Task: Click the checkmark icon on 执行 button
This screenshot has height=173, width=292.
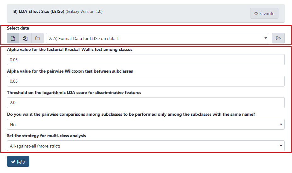Action: pyautogui.click(x=13, y=162)
